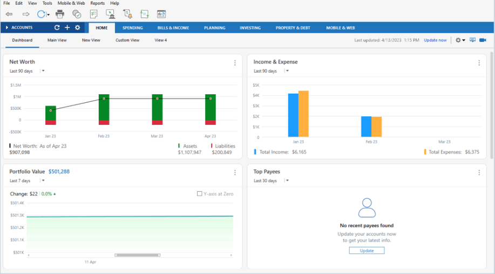Open the Reports menu
Image resolution: width=495 pixels, height=274 pixels.
click(98, 3)
